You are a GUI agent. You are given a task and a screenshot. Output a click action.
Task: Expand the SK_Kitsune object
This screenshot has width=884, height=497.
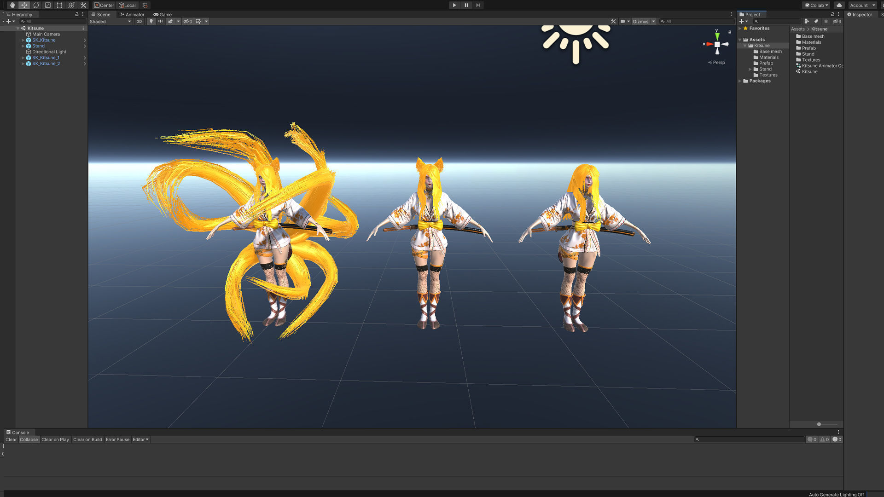pyautogui.click(x=23, y=40)
